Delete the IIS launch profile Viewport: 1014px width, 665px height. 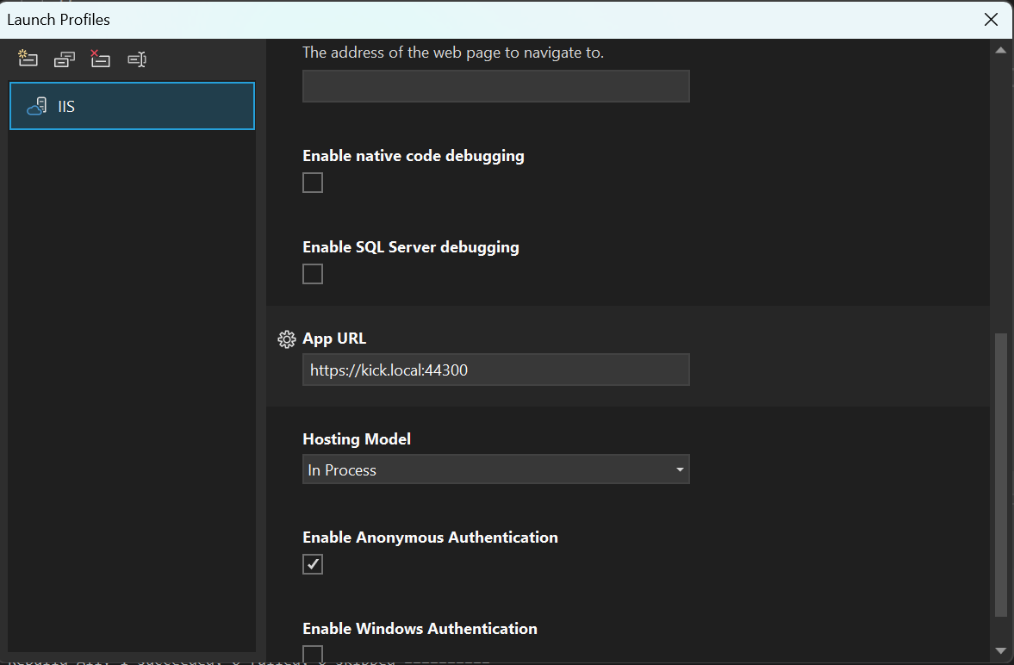click(100, 59)
